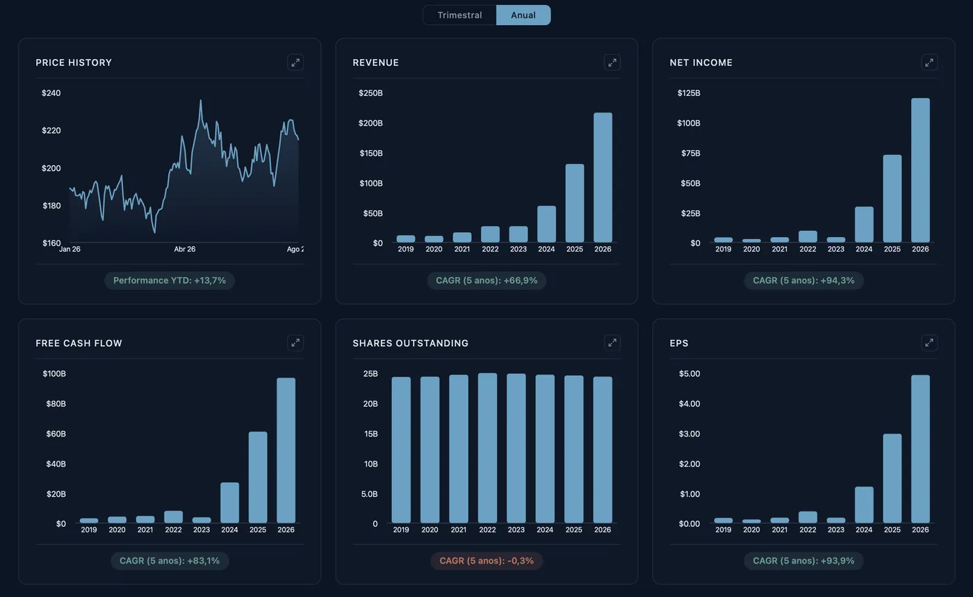This screenshot has height=597, width=973.
Task: Click the Free Cash Flow CAGR +83,1% badge
Action: [170, 561]
